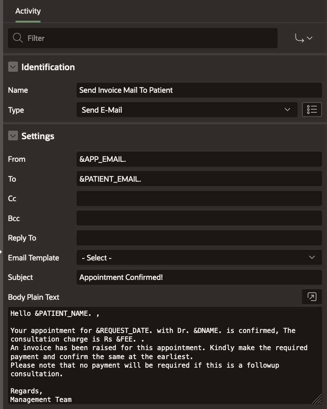Edit the Subject field Appointment Confirmed!
Viewport: 327px width, 409px height.
[x=200, y=277]
